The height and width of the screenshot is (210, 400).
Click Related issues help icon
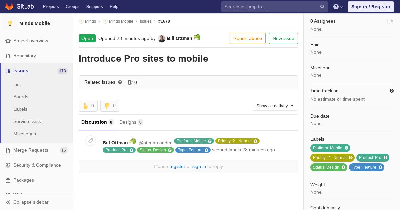click(120, 82)
